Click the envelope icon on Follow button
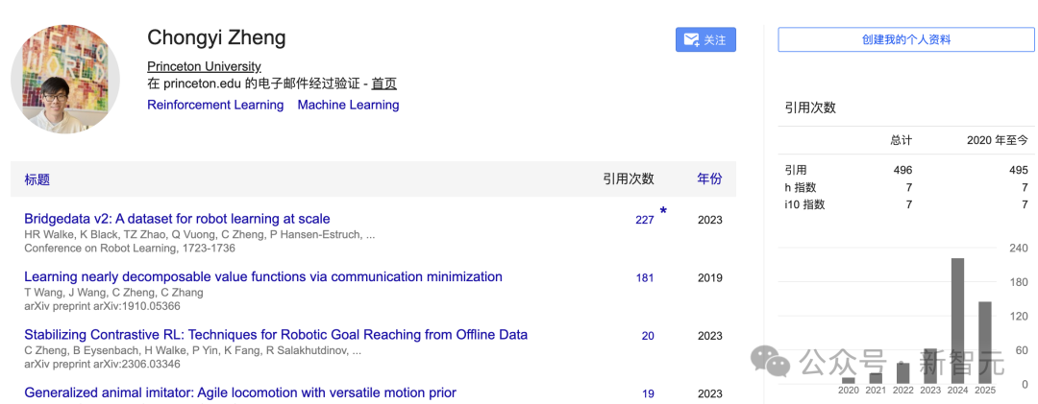The image size is (1038, 404). point(692,39)
